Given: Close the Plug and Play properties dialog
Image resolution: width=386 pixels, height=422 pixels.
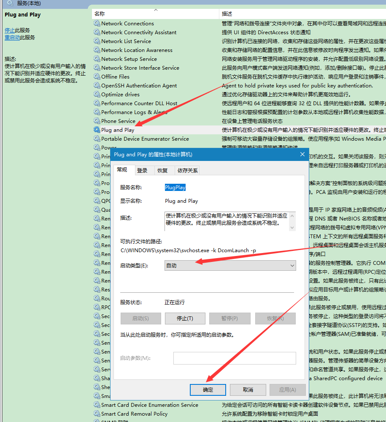Looking at the screenshot, I should point(302,154).
